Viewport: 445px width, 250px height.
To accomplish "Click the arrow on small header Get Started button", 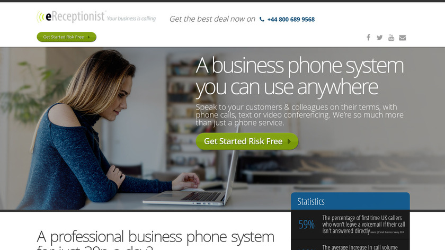I will pos(89,37).
